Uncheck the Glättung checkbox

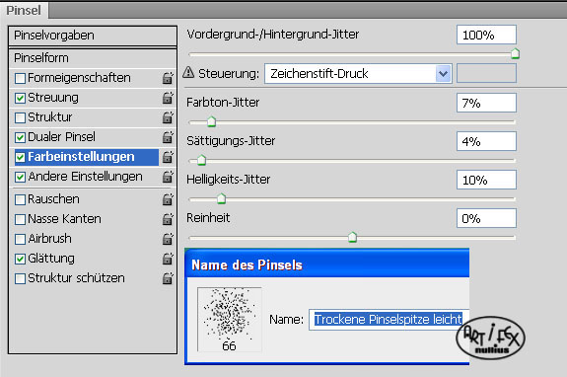tap(21, 259)
